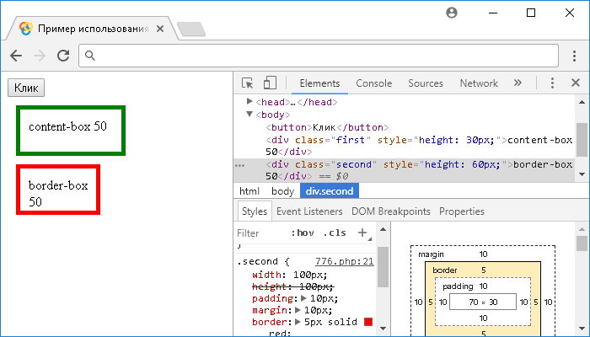Click the html breadcrumb
This screenshot has width=590, height=337.
[249, 191]
